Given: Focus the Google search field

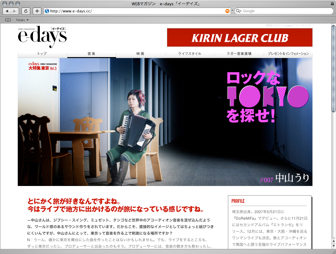Looking at the screenshot, I should (285, 11).
